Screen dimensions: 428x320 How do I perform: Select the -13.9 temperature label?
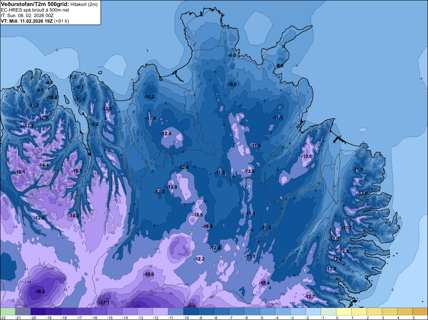[172, 187]
